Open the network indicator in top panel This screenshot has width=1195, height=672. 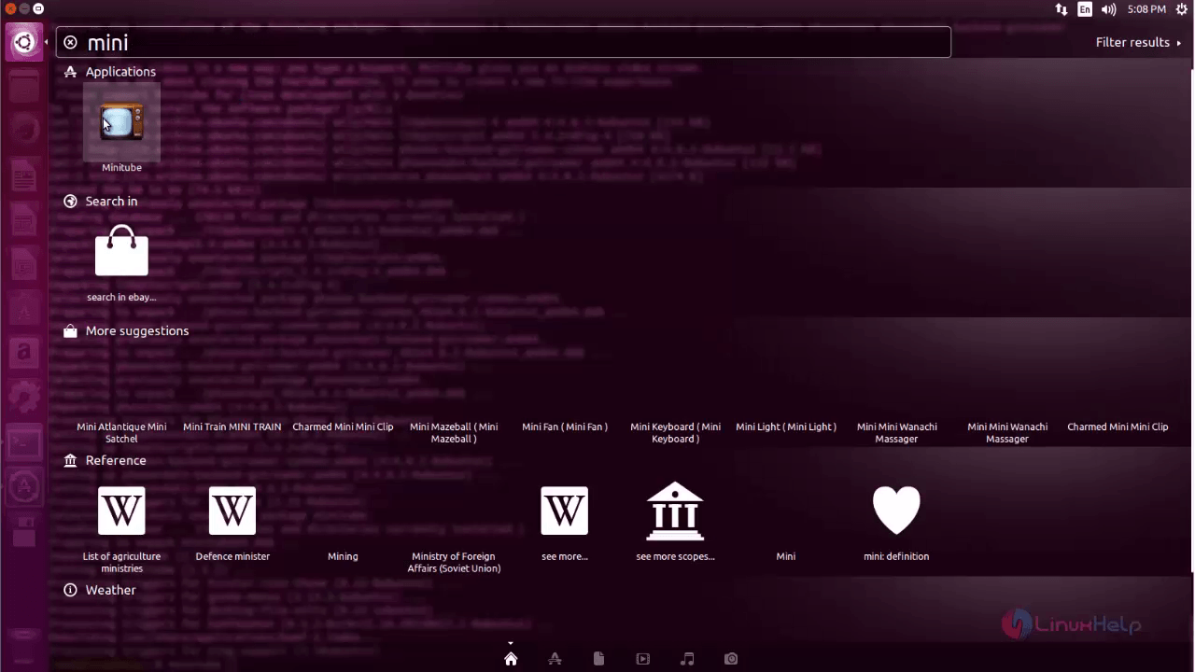tap(1061, 9)
